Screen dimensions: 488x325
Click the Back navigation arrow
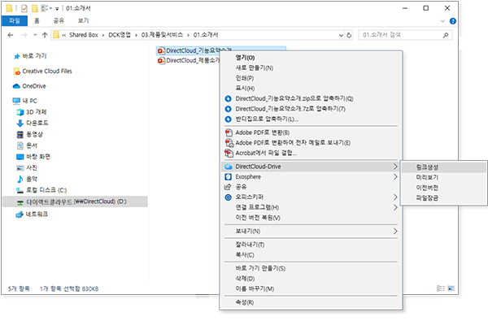[x=11, y=35]
